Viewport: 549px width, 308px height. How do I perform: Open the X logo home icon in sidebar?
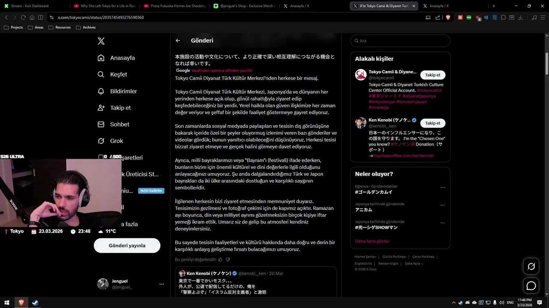click(101, 41)
